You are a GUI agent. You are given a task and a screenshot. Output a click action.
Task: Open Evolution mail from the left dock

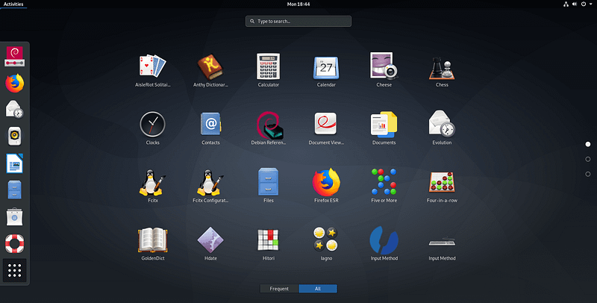14,110
